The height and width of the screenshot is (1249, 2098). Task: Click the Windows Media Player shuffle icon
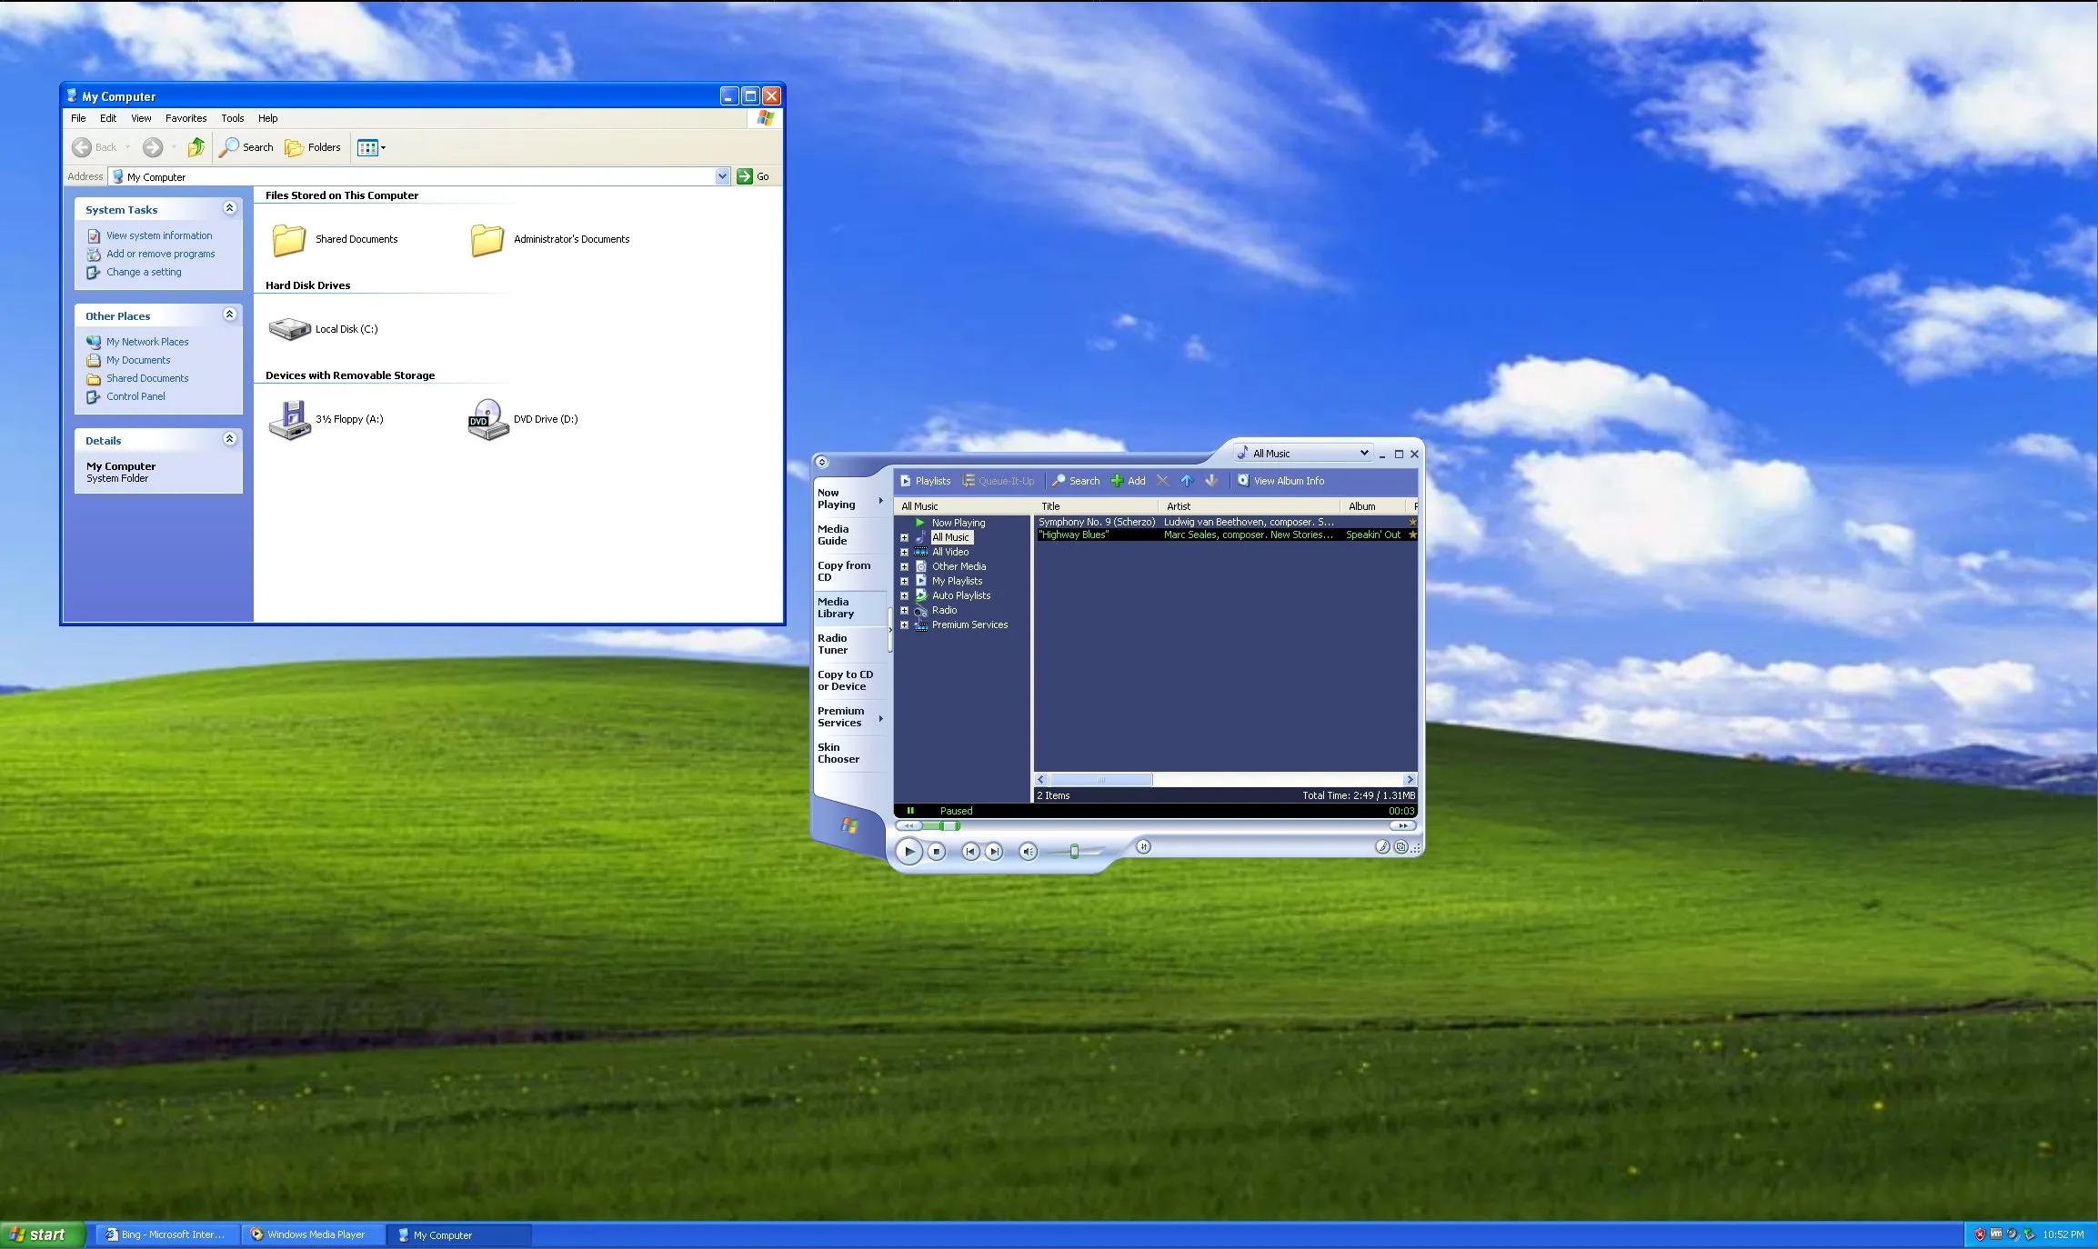(x=1143, y=846)
